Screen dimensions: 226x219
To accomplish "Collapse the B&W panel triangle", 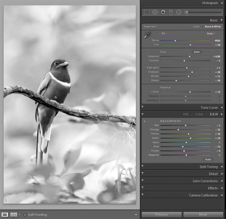I will [x=221, y=114].
